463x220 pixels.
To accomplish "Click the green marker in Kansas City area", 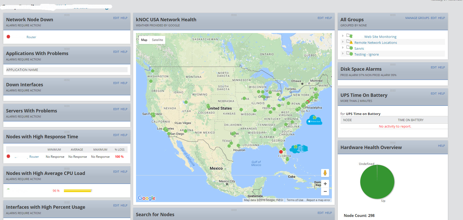I will [x=241, y=110].
